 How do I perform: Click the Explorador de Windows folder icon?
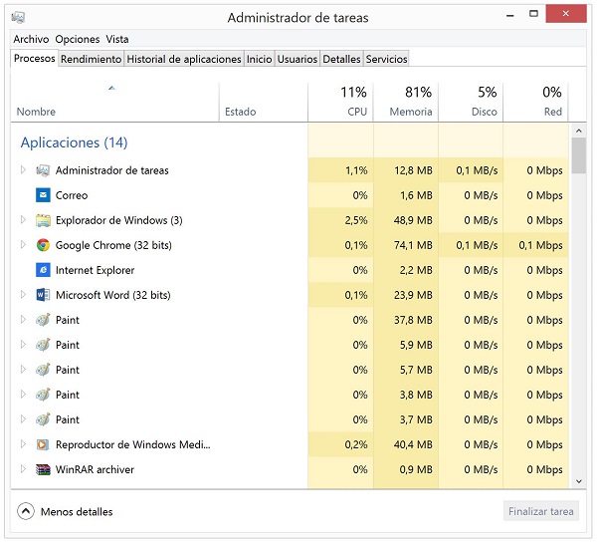[43, 220]
